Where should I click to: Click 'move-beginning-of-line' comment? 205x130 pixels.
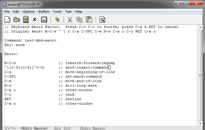[90, 72]
